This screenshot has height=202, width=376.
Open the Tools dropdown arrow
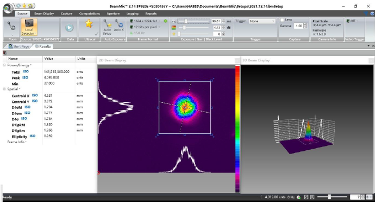point(12,35)
